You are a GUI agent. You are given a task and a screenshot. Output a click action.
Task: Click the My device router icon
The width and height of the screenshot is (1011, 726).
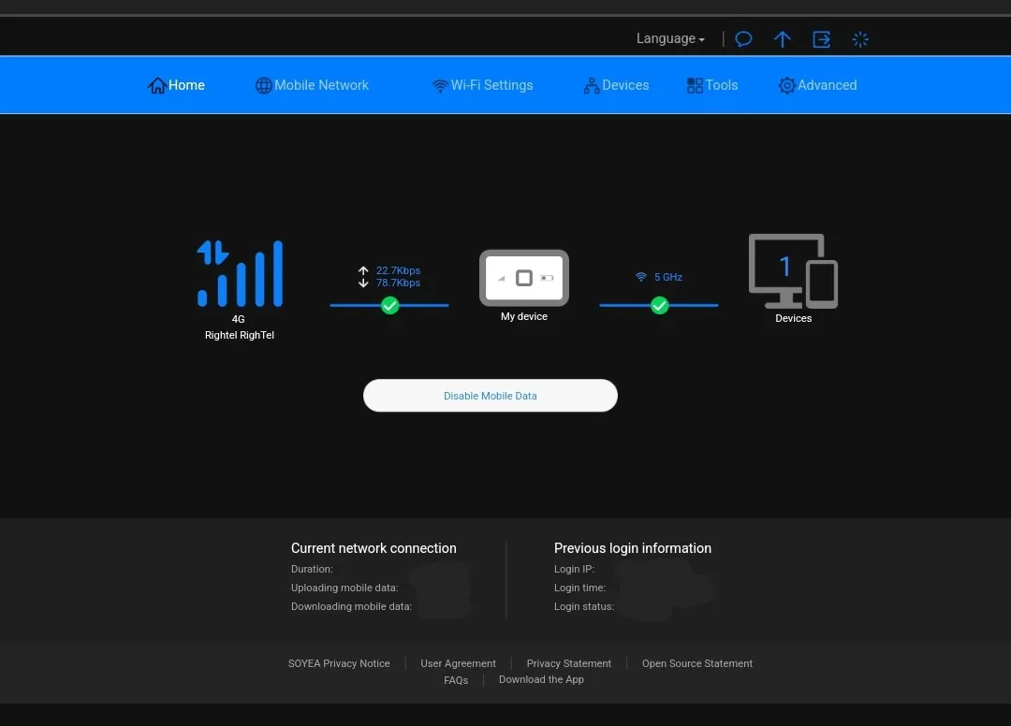click(524, 278)
